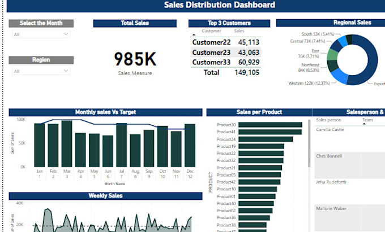The image size is (385, 232).
Task: Select Camilla Castle row
Action: pos(350,139)
